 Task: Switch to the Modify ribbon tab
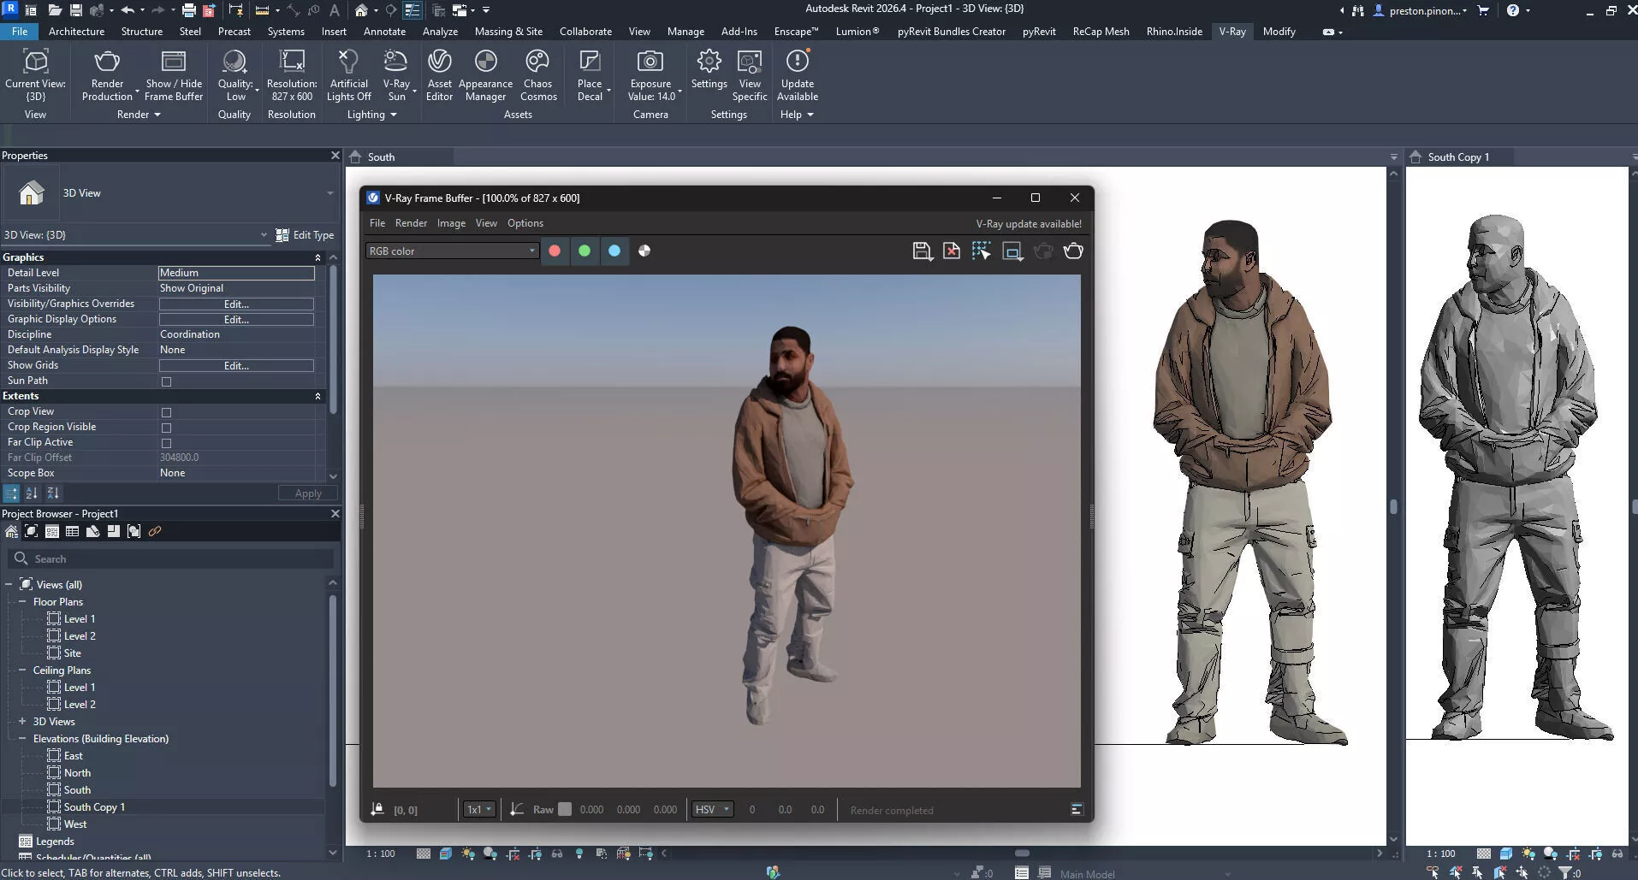point(1279,32)
